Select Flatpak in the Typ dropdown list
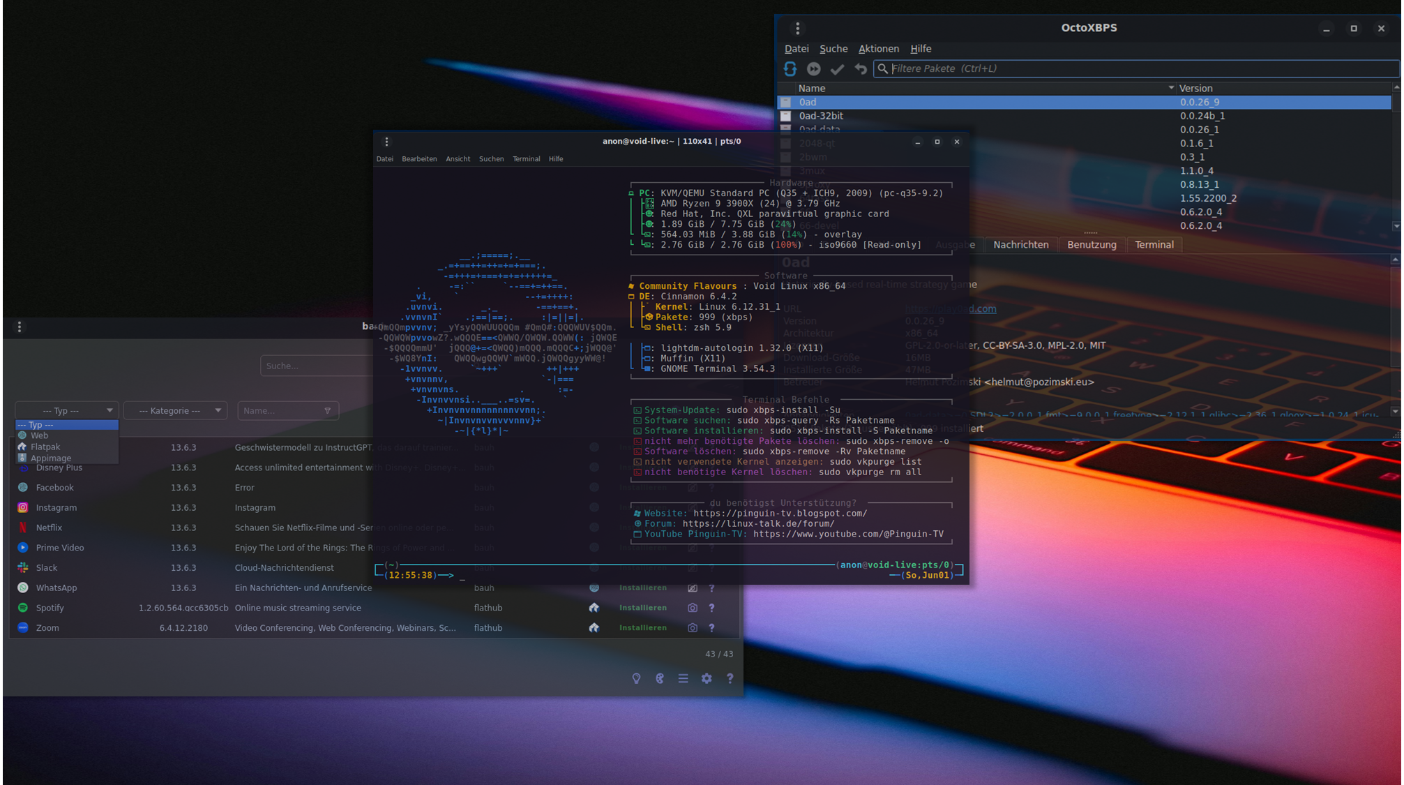 (x=67, y=447)
